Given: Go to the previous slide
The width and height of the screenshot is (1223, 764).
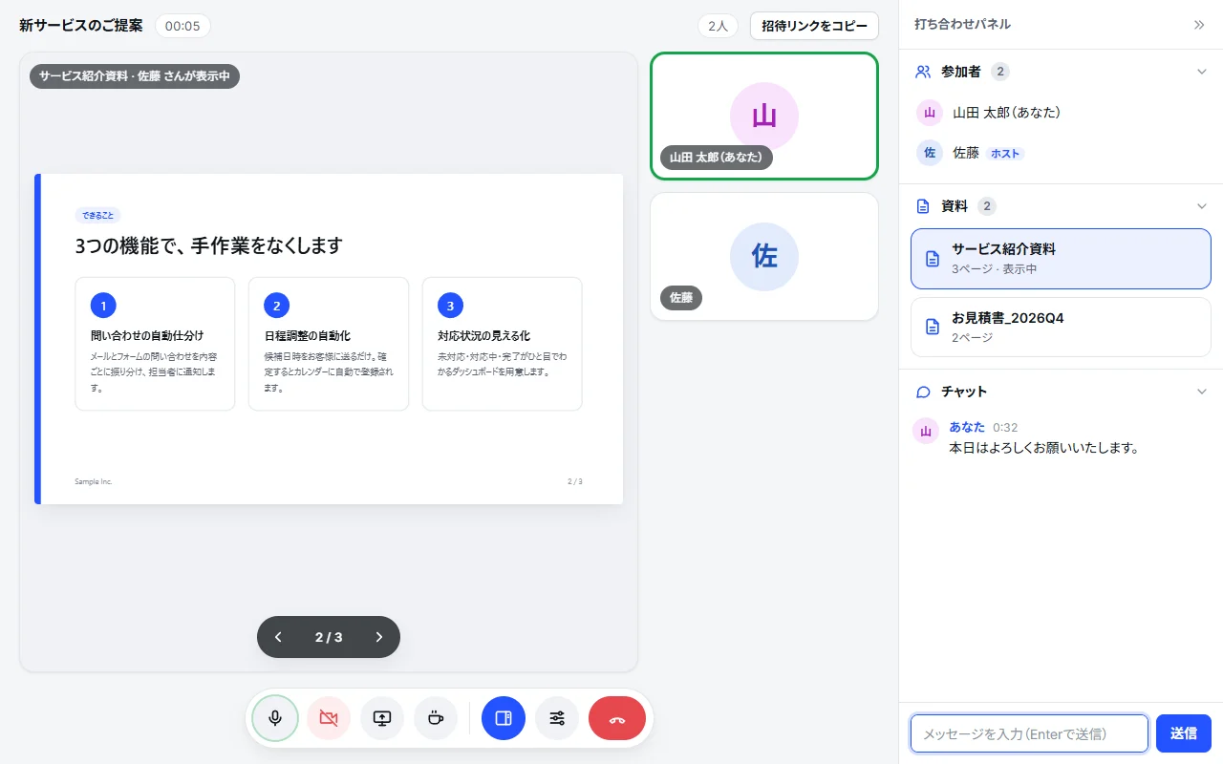Looking at the screenshot, I should pos(278,637).
